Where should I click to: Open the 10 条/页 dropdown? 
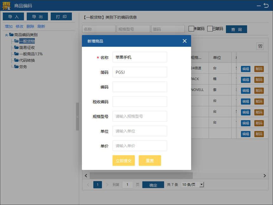pyautogui.click(x=192, y=184)
